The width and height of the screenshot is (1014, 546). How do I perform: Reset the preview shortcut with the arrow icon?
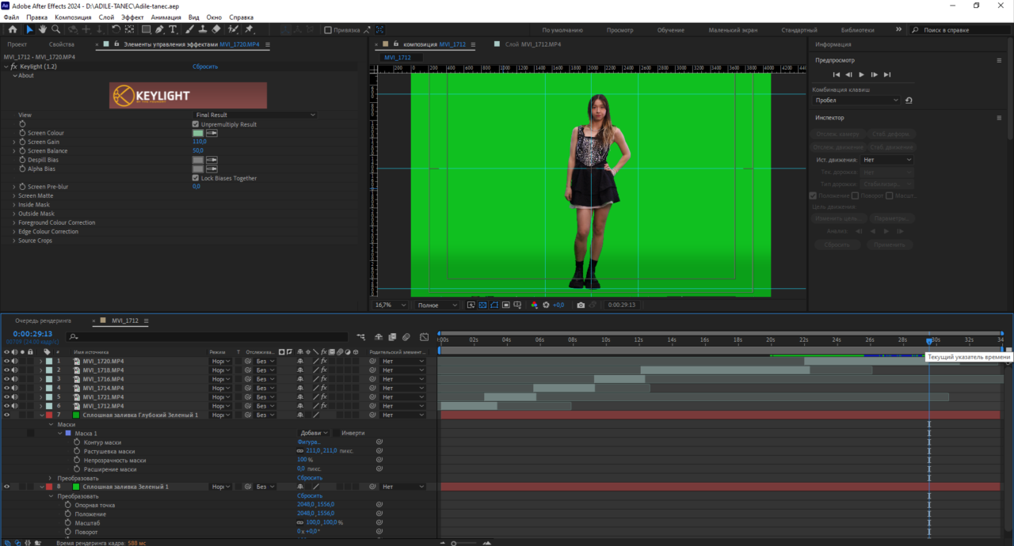tap(909, 100)
